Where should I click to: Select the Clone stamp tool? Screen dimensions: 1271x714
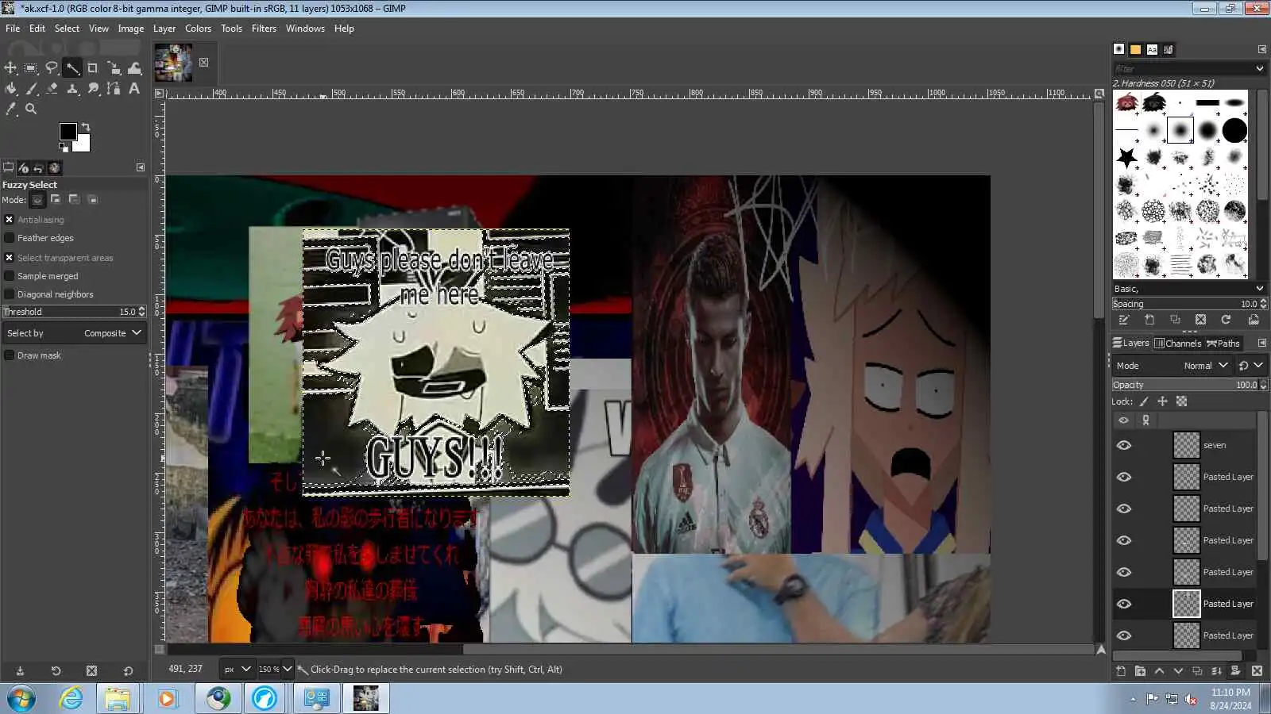click(72, 89)
